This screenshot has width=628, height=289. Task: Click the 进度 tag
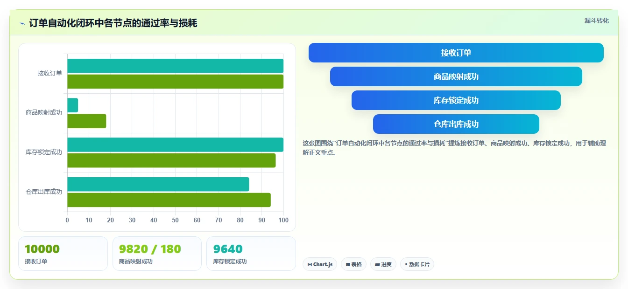[x=383, y=264]
